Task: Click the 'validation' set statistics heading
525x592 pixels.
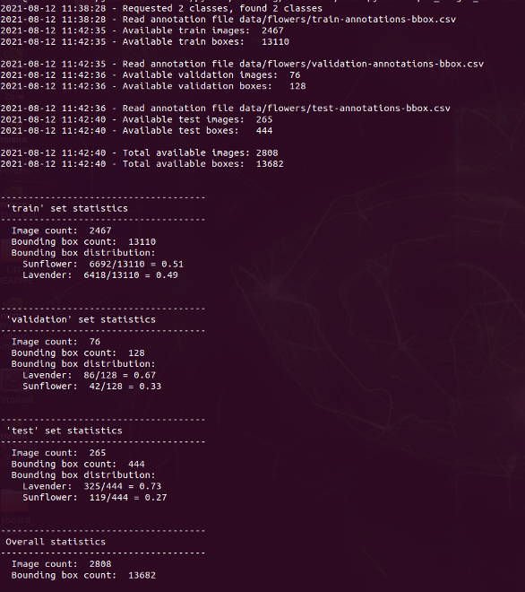Action: coord(81,319)
